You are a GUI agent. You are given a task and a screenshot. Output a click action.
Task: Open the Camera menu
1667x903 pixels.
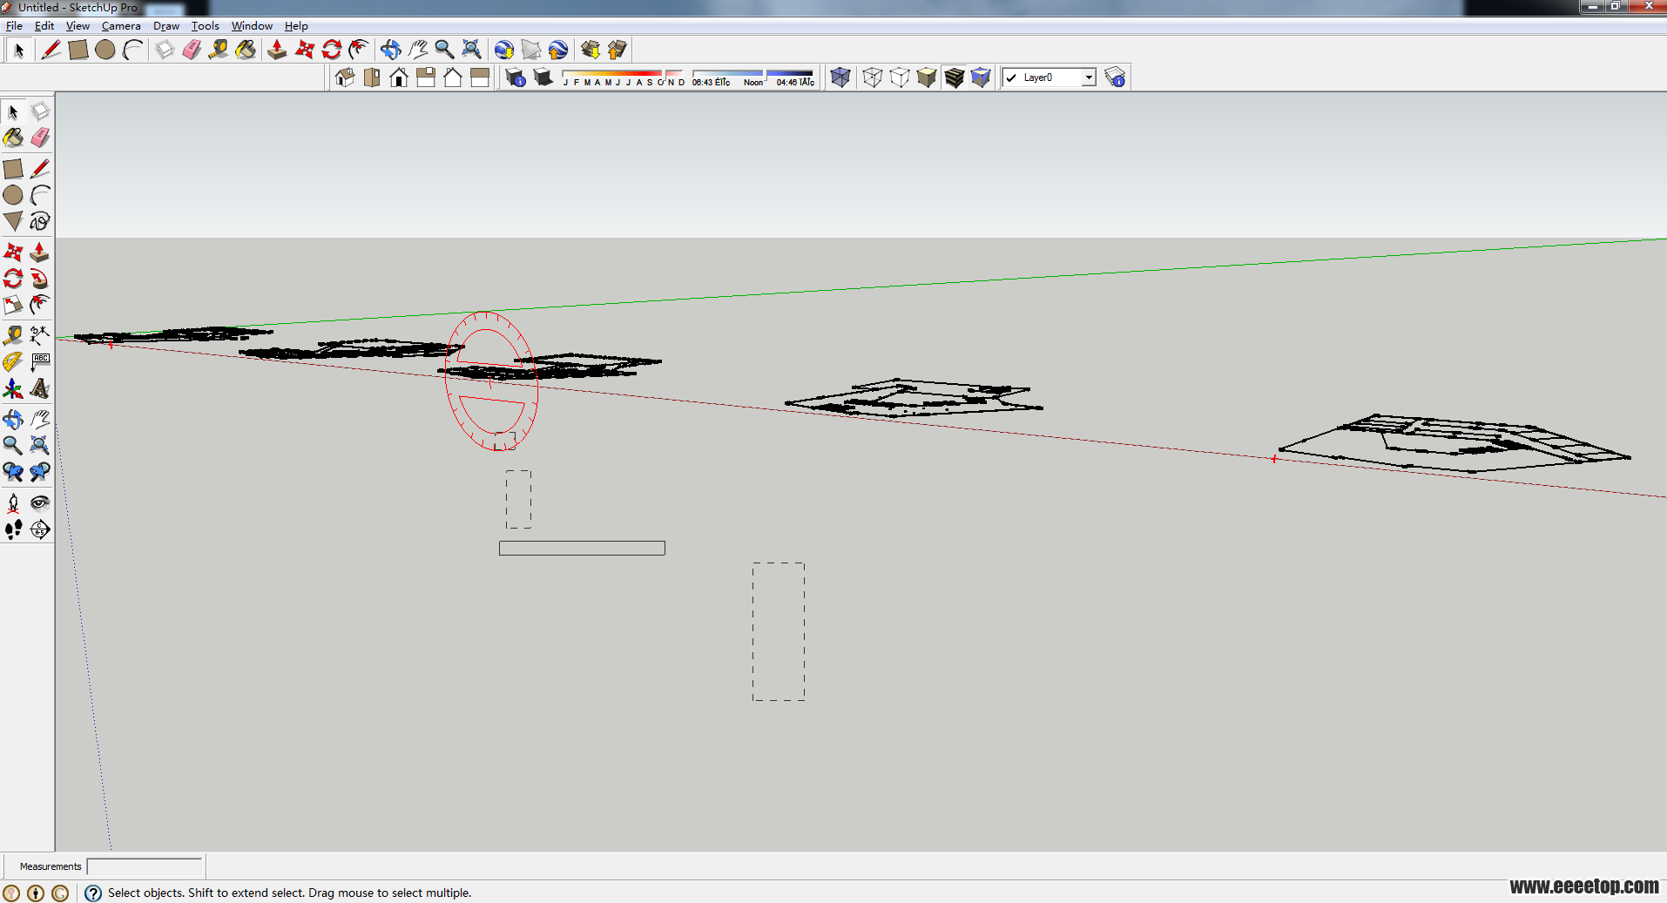(x=121, y=25)
